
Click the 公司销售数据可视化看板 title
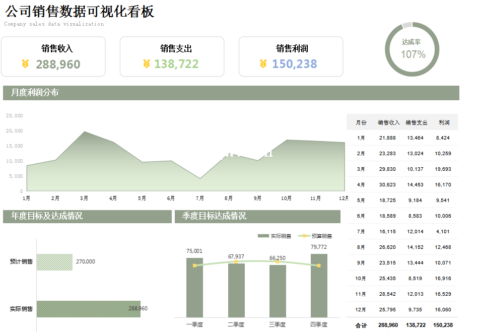(80, 12)
